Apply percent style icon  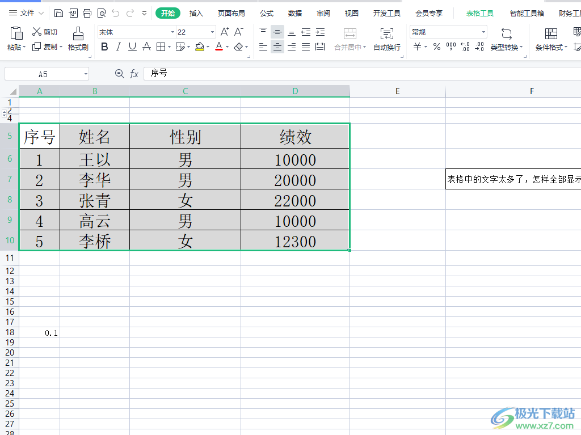tap(437, 47)
